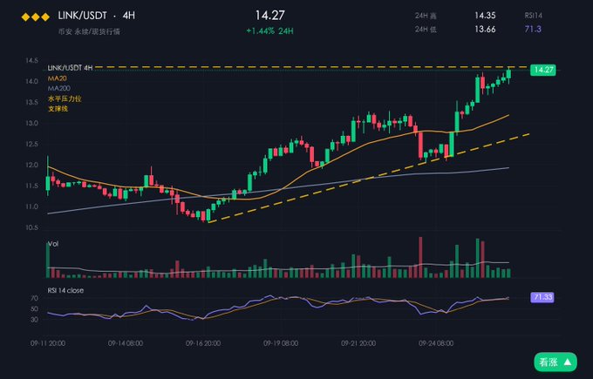The height and width of the screenshot is (379, 593).
Task: Click the 09-16 20:00 time axis label
Action: click(x=203, y=343)
